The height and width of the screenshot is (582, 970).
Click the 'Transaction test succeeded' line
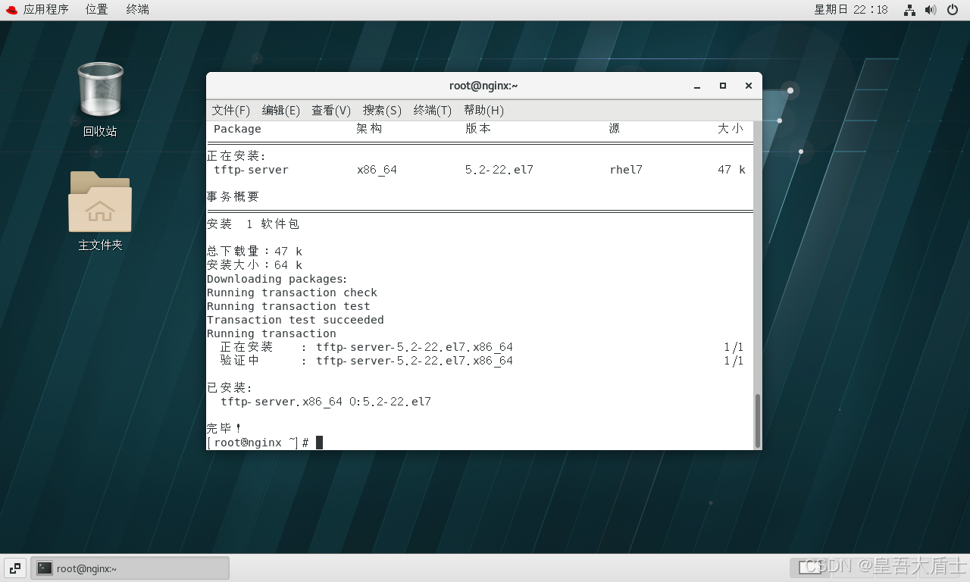coord(296,320)
